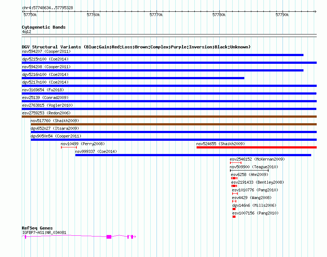Open the dgv5216n100 (Coe2014) variant bar
Viewport: 327px width, 257px height.
[x=133, y=78]
